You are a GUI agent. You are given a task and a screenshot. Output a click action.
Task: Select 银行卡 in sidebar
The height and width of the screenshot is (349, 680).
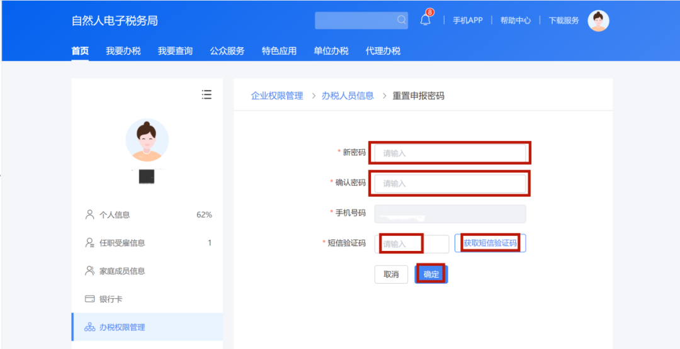[x=147, y=299]
